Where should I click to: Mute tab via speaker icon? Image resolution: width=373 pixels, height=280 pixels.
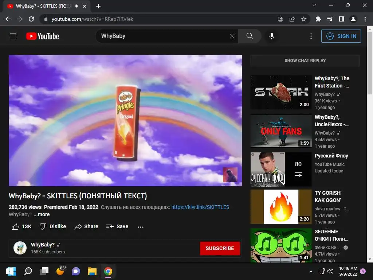coord(76,6)
